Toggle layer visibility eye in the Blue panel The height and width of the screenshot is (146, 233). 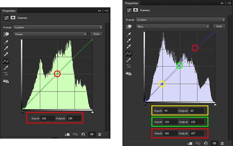point(214,143)
